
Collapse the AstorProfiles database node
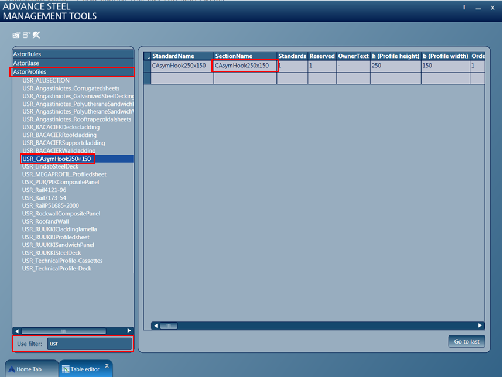73,72
